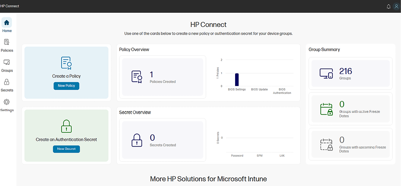The height and width of the screenshot is (186, 401).
Task: Click the Secrets Created padlock icon
Action: pos(137,140)
